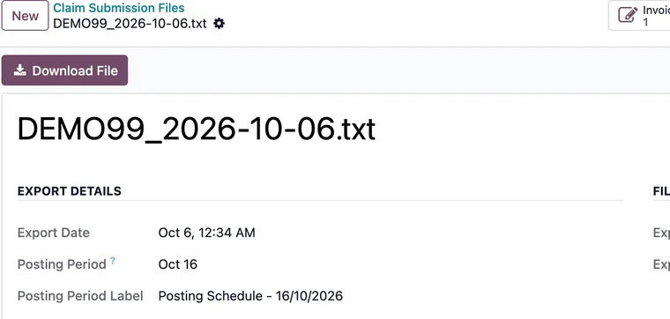The width and height of the screenshot is (670, 319).
Task: Open the Claim Submission Files breadcrumb
Action: point(119,8)
